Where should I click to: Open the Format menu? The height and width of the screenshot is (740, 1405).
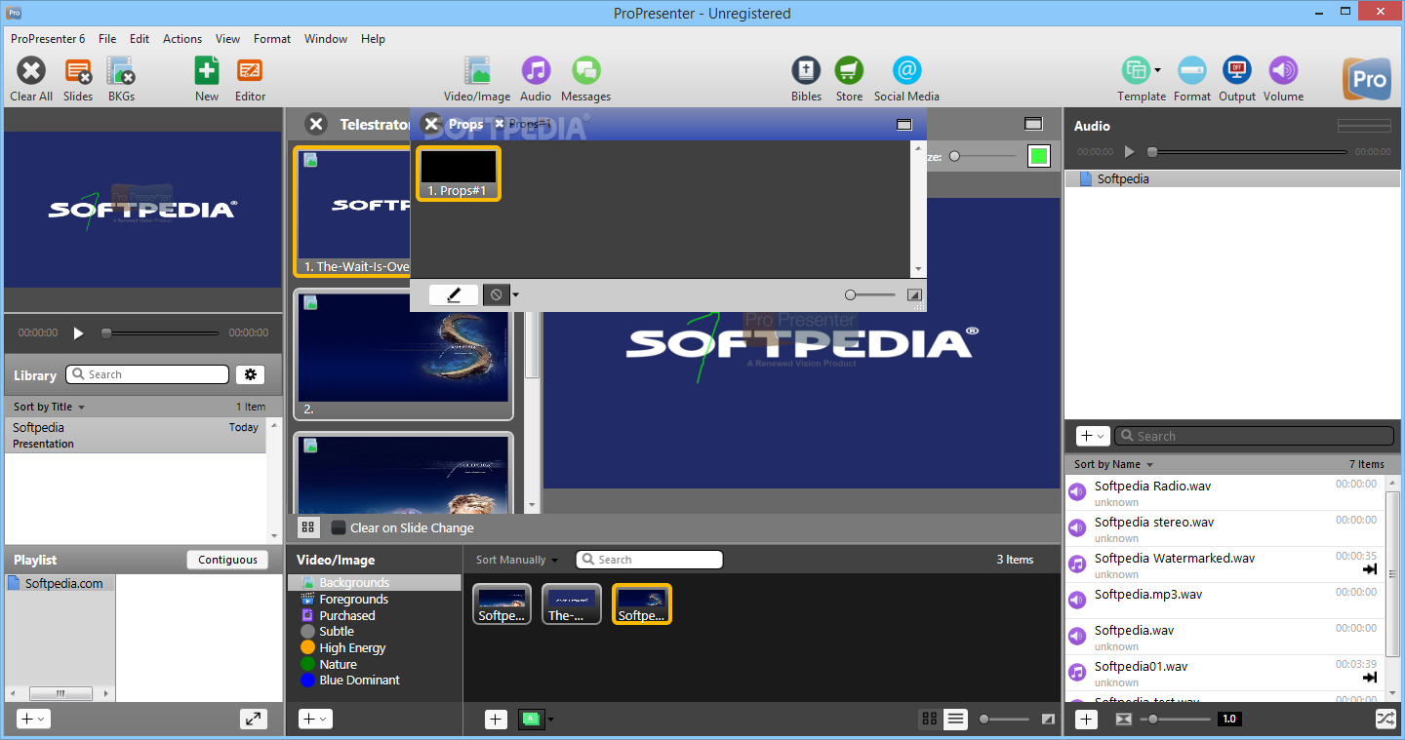[x=272, y=39]
